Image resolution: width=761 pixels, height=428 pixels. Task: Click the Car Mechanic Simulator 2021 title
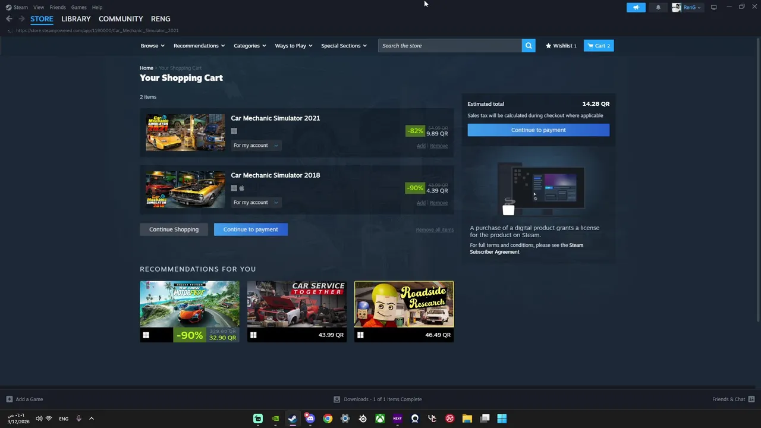pyautogui.click(x=275, y=118)
